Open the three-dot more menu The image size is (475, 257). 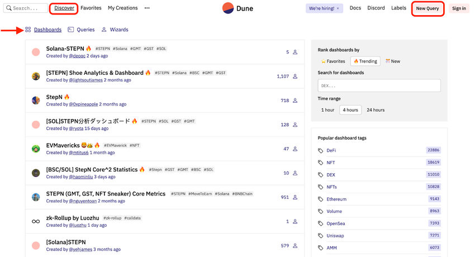(x=147, y=8)
